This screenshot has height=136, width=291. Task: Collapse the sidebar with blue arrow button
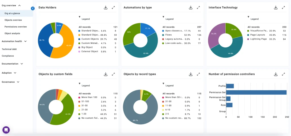tap(33, 8)
